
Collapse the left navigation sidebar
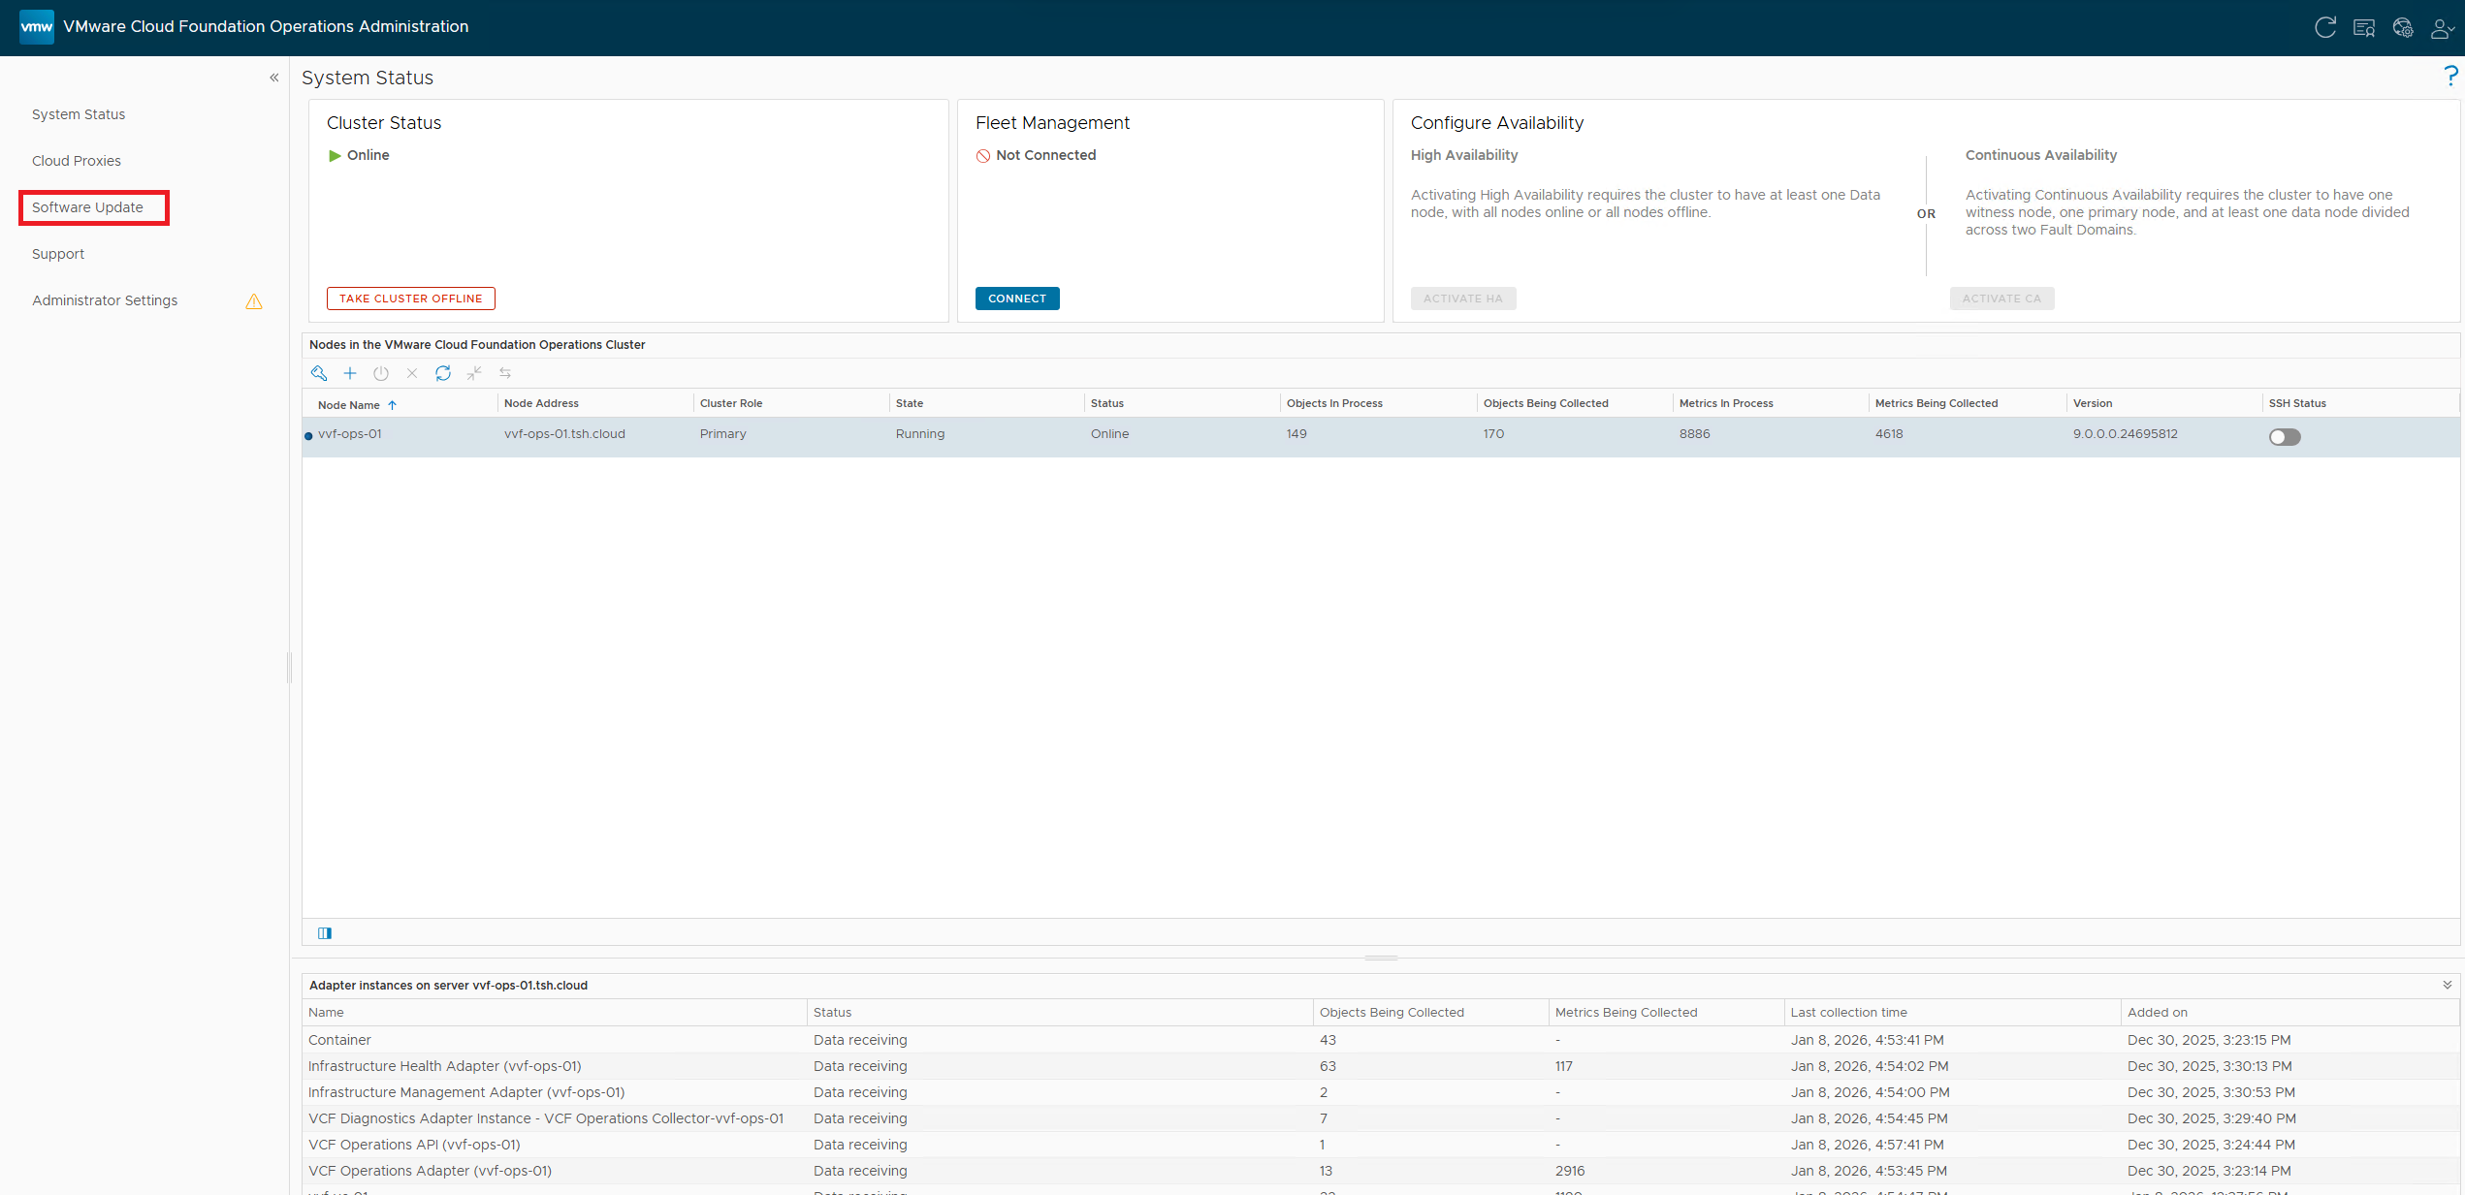point(274,78)
